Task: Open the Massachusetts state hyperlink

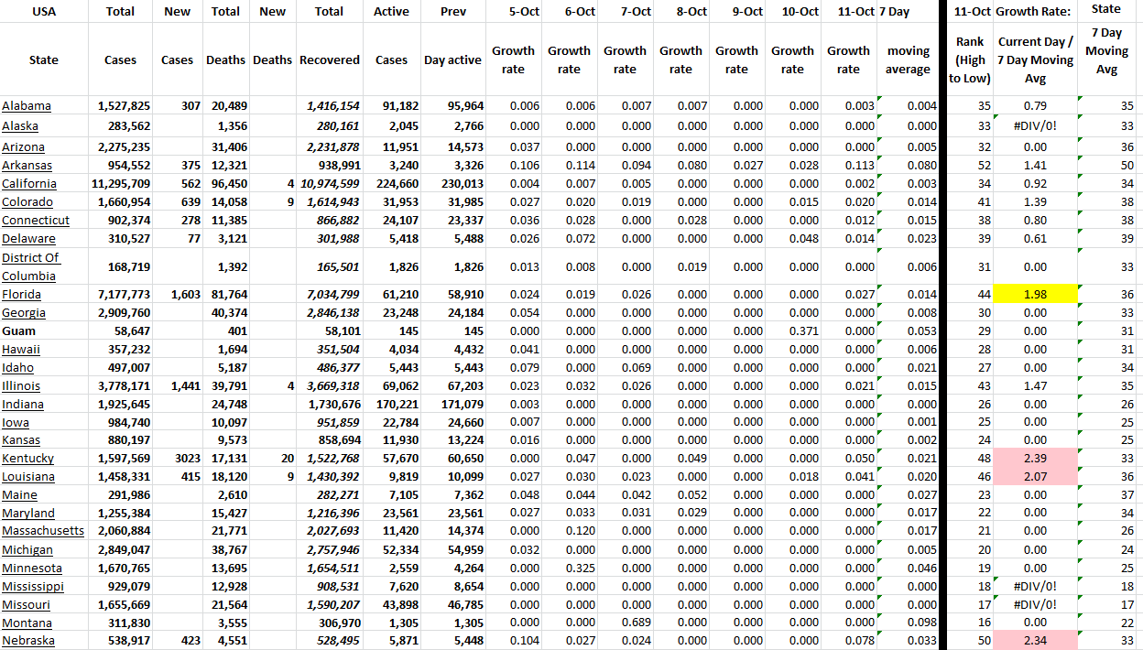Action: tap(42, 531)
